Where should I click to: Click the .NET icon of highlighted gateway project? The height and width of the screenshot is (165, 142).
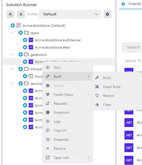(31, 62)
